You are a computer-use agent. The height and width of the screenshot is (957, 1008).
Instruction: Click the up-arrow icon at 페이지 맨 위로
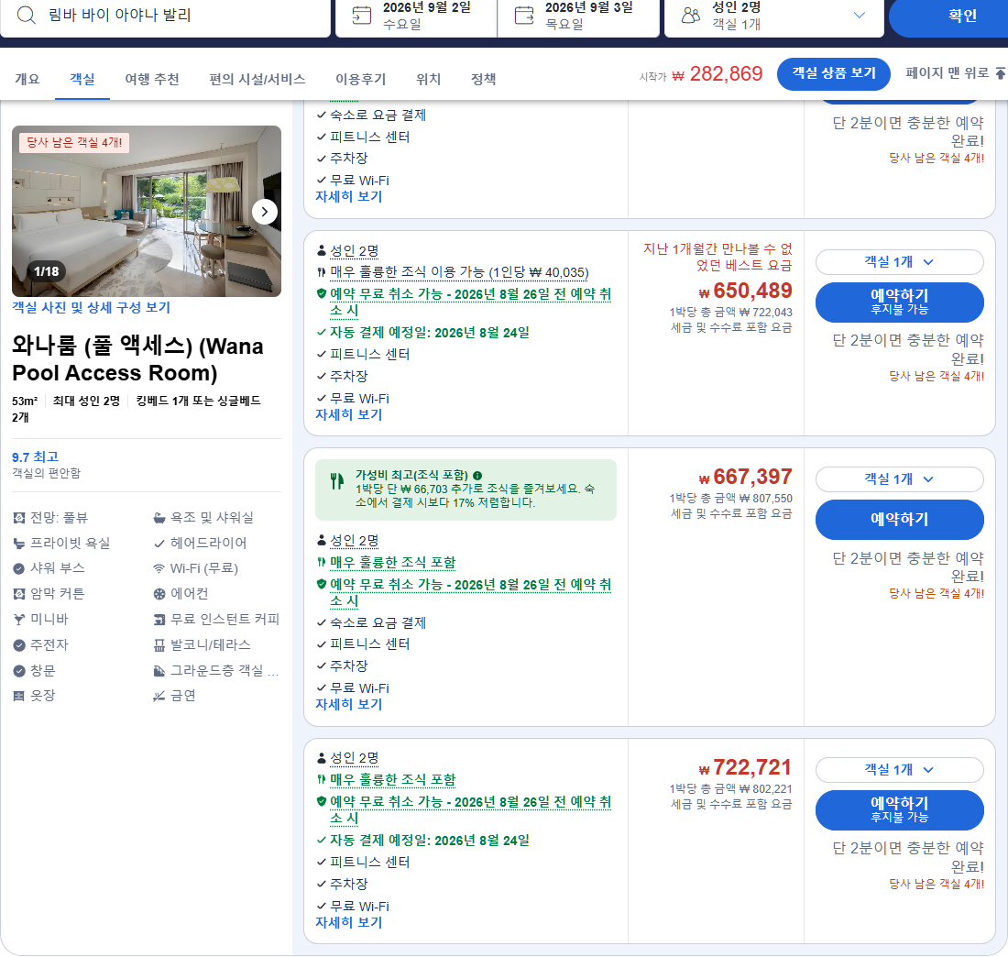pyautogui.click(x=1001, y=73)
